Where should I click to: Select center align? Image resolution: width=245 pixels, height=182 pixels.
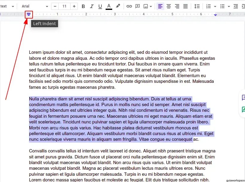[x=169, y=6]
